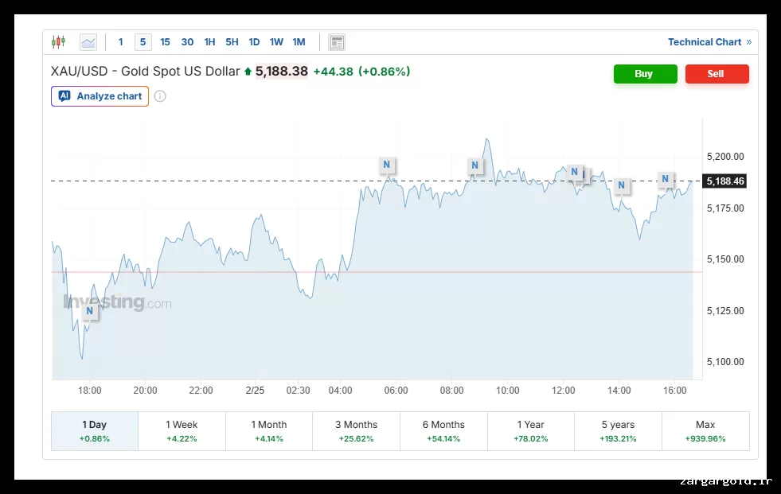Toggle the news display icon in toolbar

pyautogui.click(x=337, y=42)
